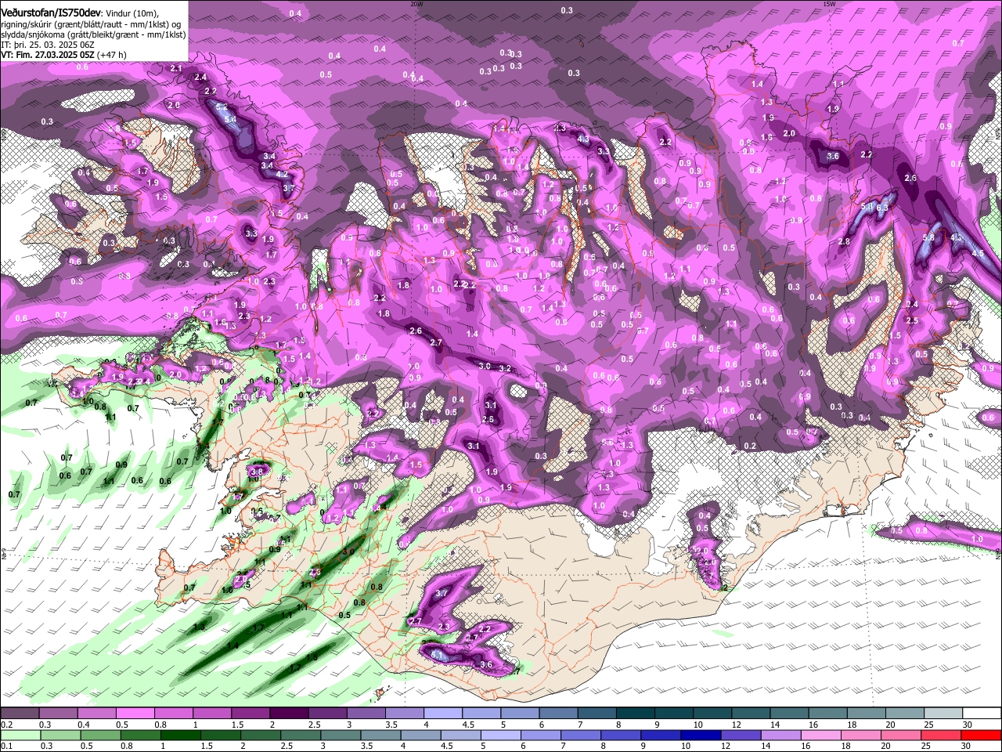The height and width of the screenshot is (752, 1002).
Task: Click the 'rigning/skúrir' legend description line
Action: 91,24
